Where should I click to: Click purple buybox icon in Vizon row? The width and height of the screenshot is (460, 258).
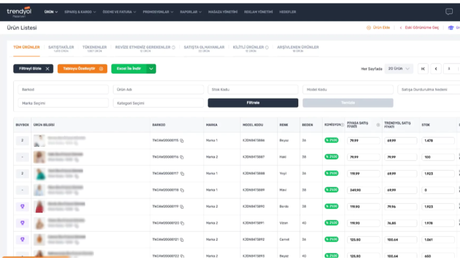click(22, 223)
